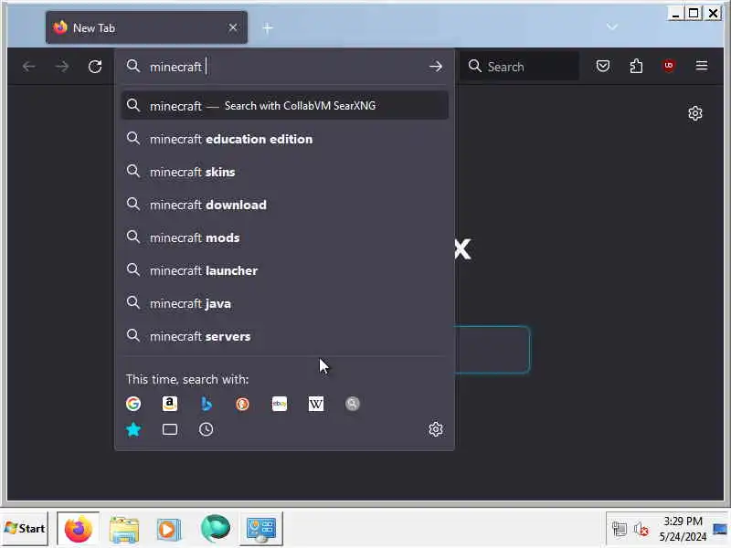Open the Pocket save icon

[603, 66]
